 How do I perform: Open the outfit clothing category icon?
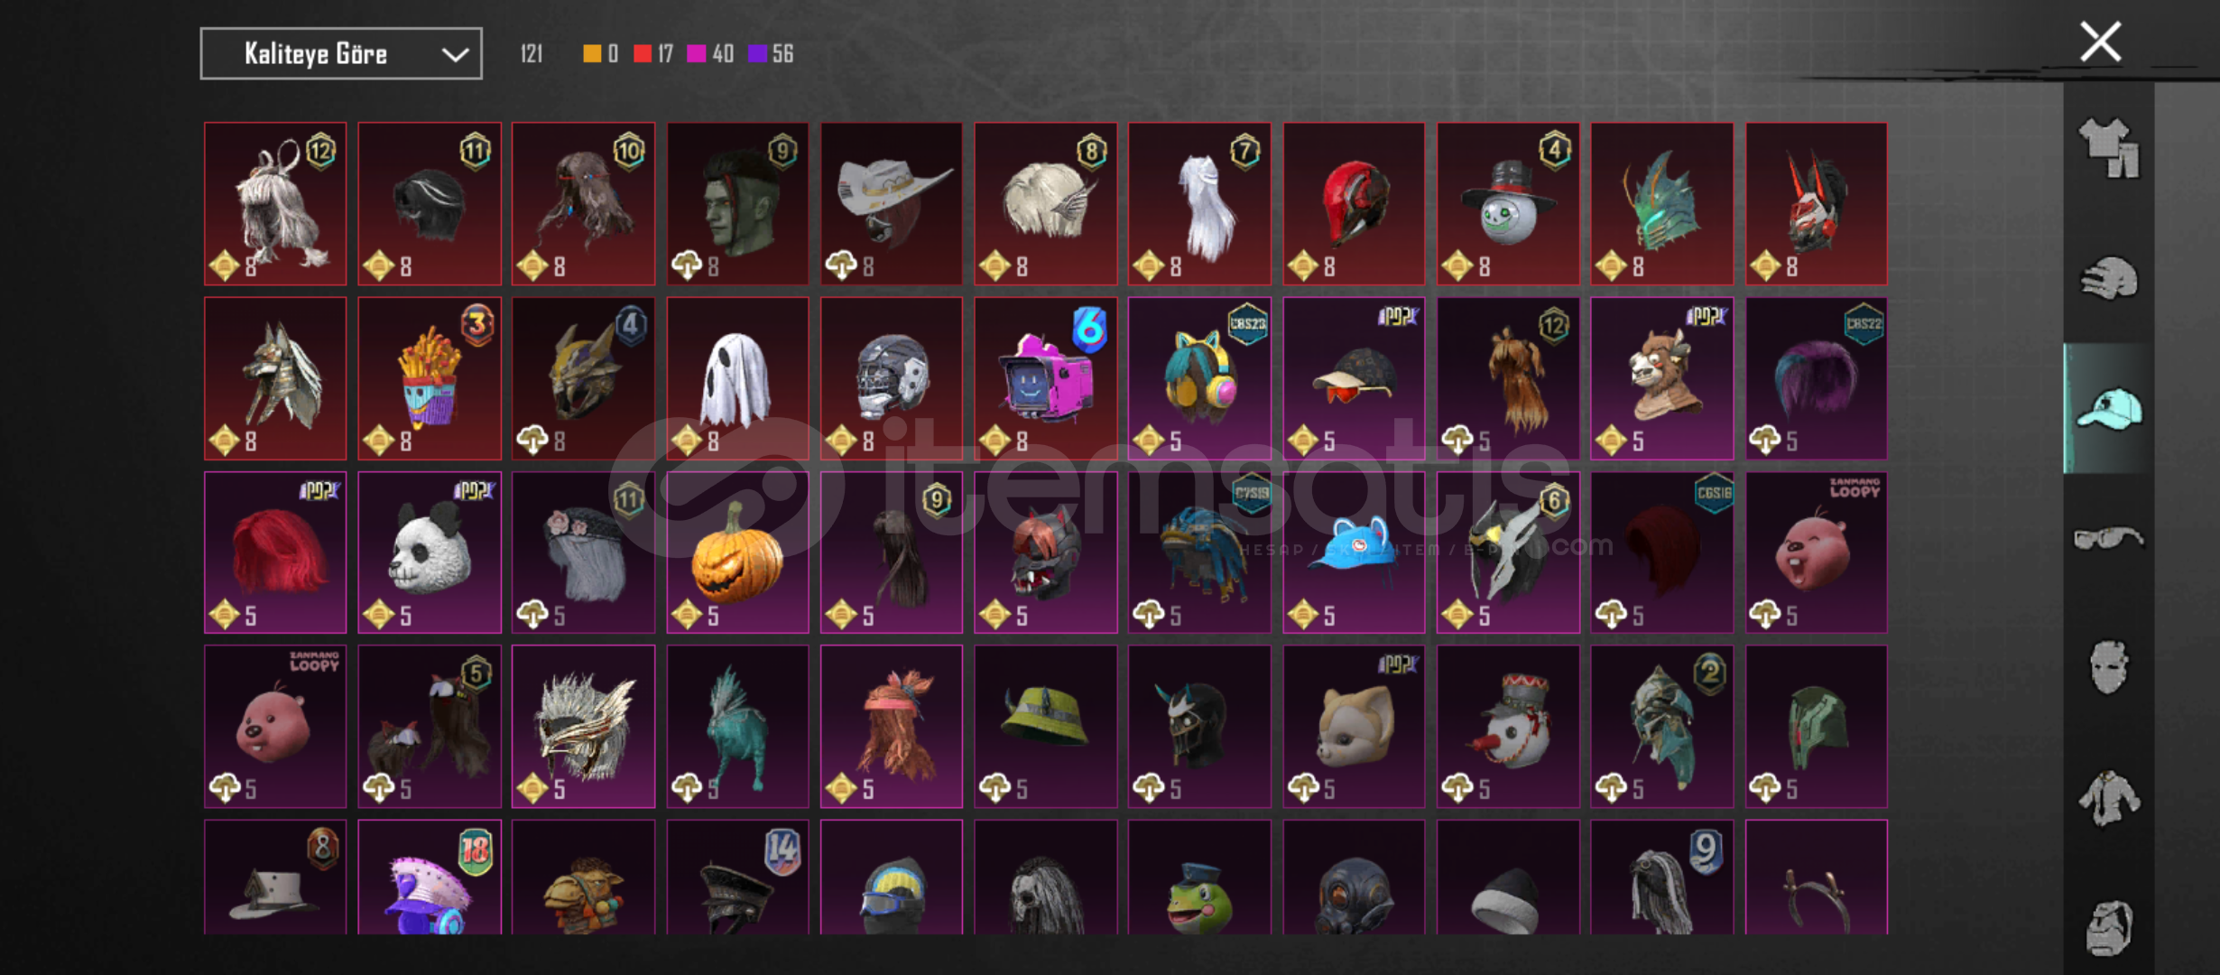pyautogui.click(x=2108, y=147)
